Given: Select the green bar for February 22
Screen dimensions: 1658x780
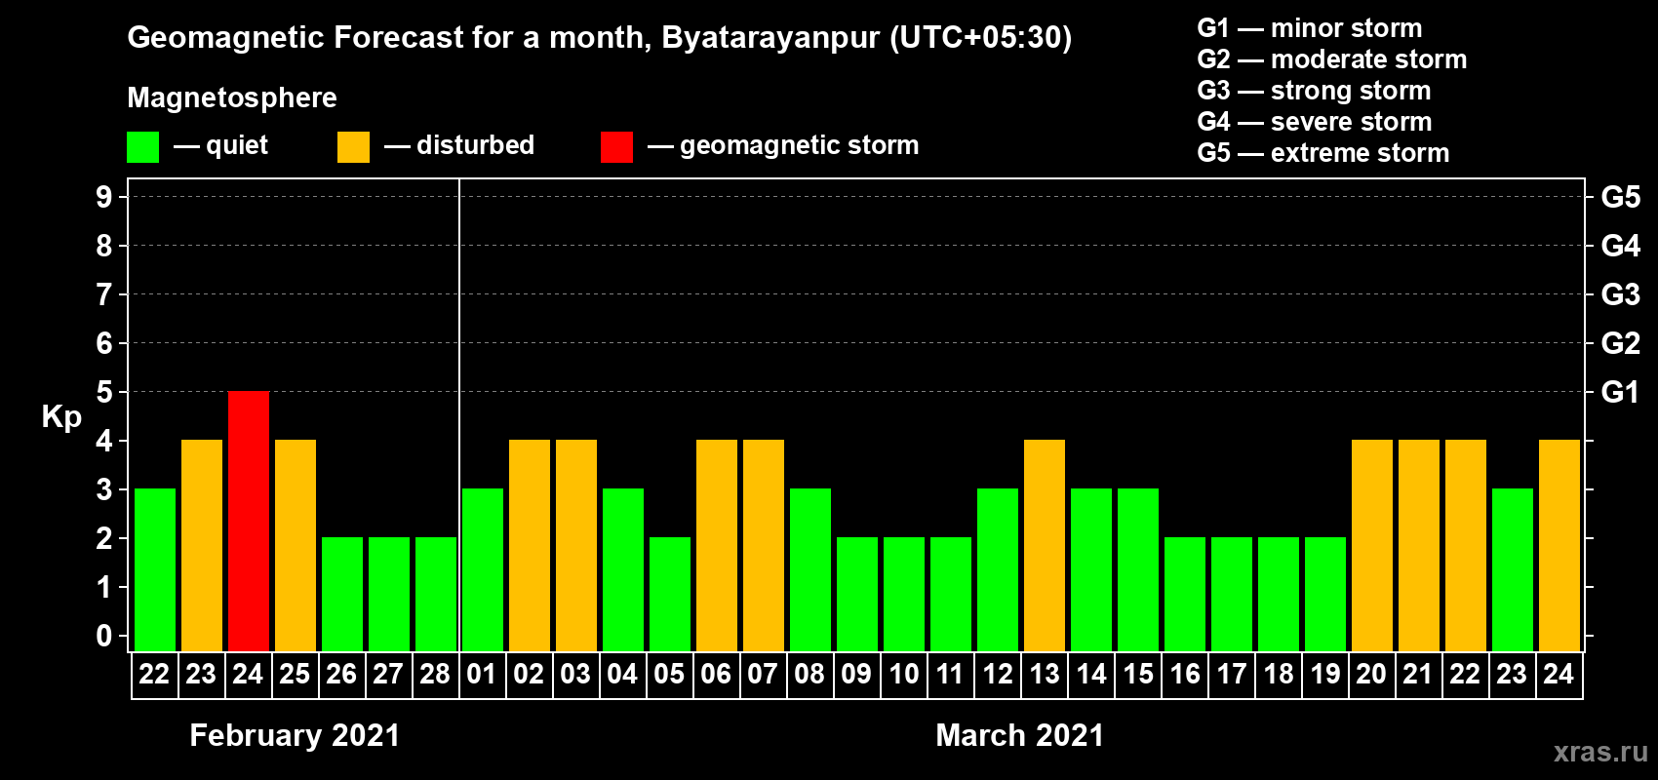Looking at the screenshot, I should [x=155, y=570].
